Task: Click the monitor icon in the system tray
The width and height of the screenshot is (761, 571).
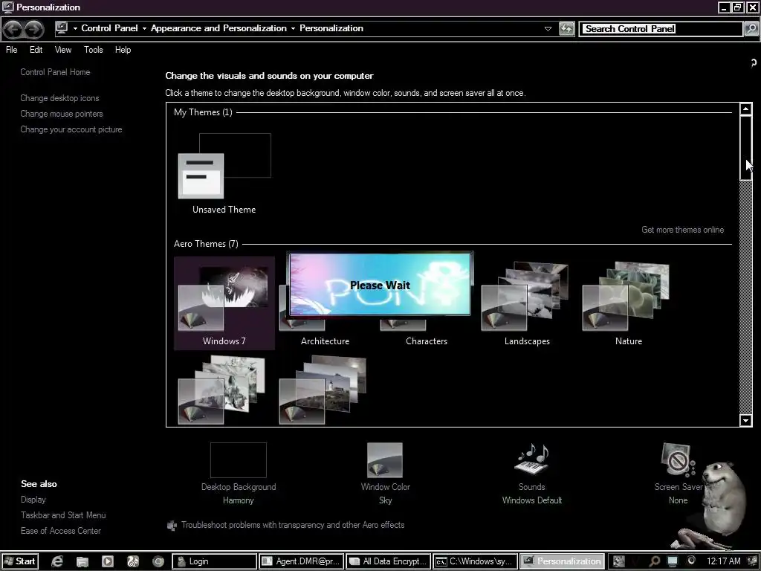Action: (673, 561)
